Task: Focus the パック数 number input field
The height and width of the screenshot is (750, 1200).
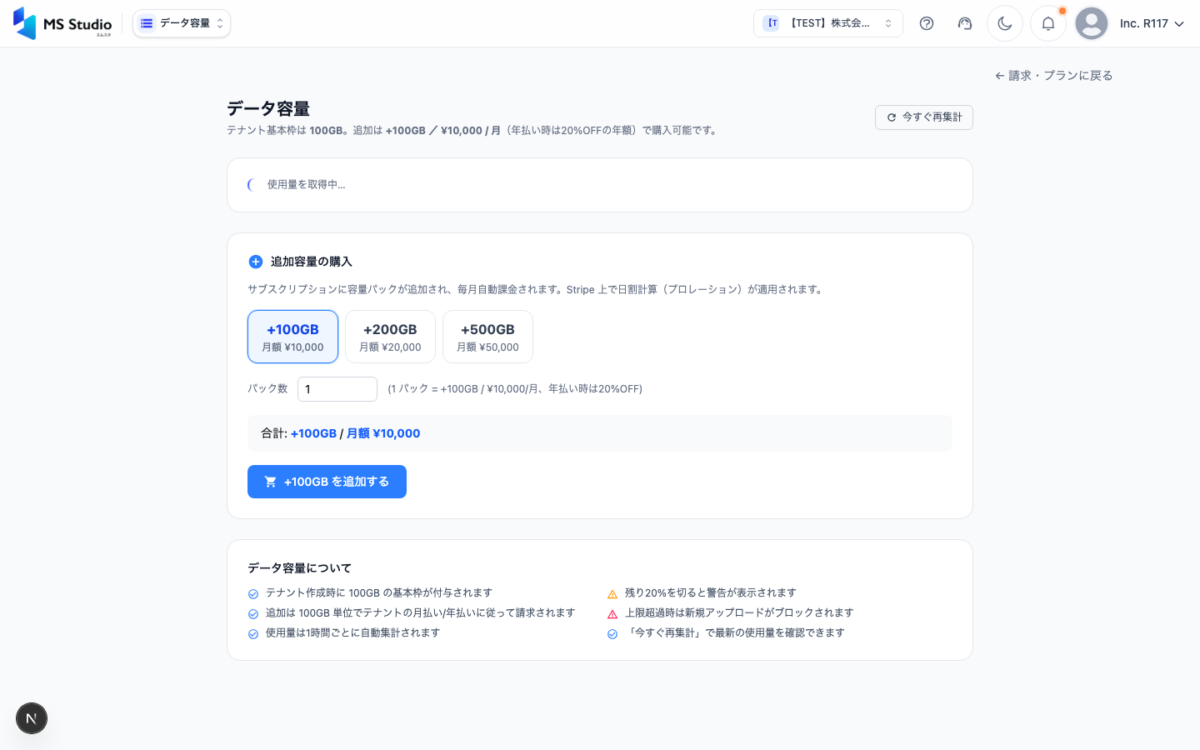Action: (x=337, y=389)
